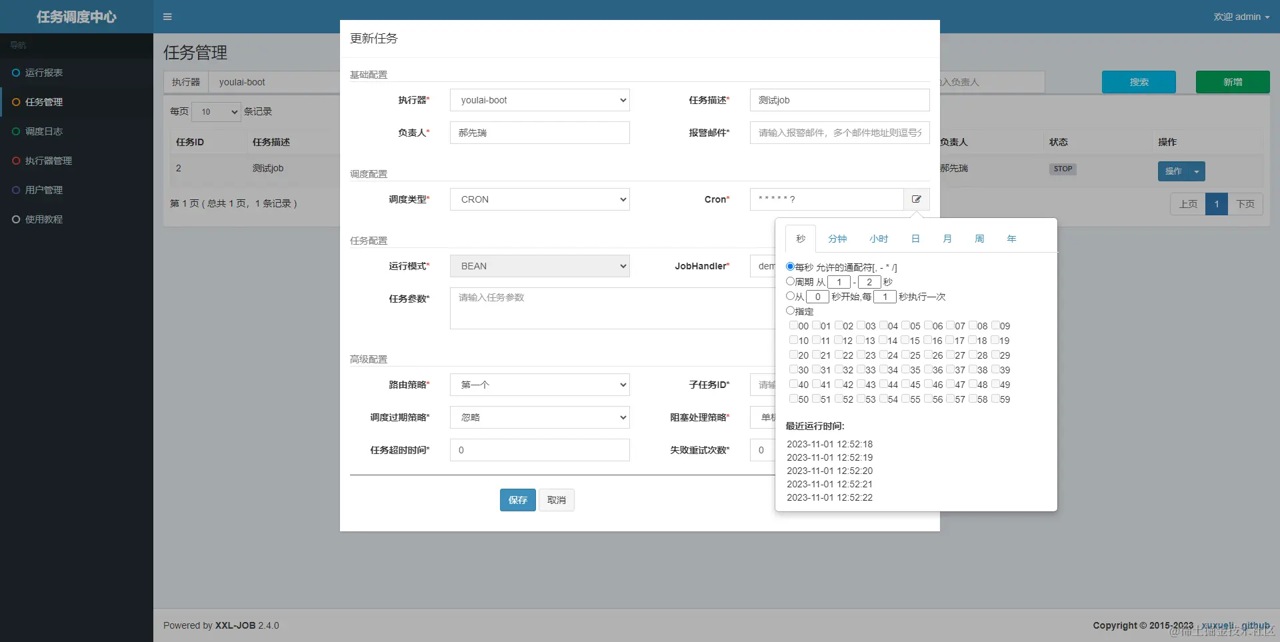Open 调度日志 in the sidebar
The image size is (1280, 642).
pyautogui.click(x=77, y=131)
